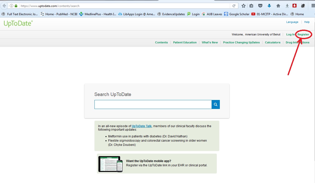Click the blue download arrow icon

[x=269, y=6]
